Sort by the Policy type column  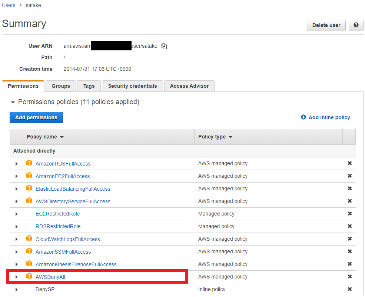coord(215,137)
